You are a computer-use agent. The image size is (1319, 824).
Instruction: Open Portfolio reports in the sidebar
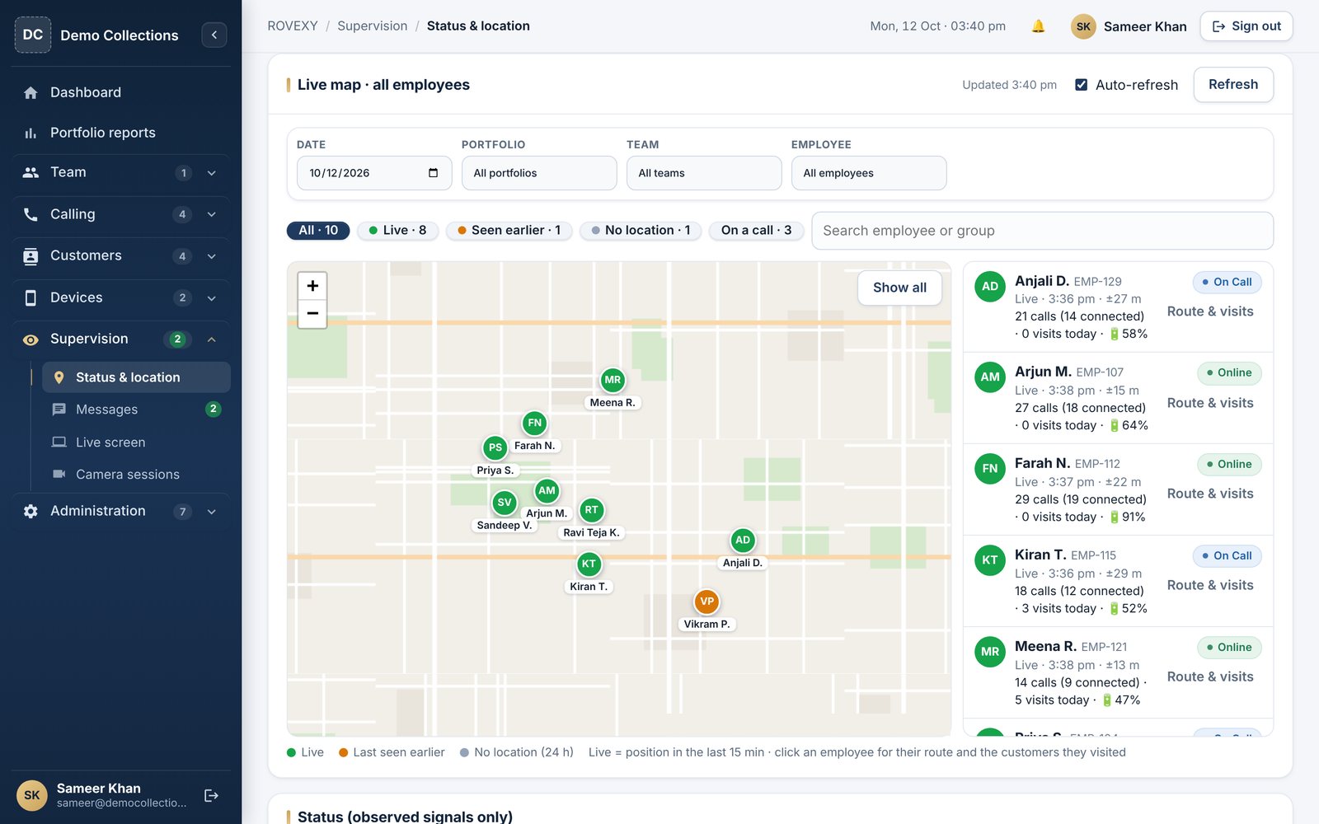pos(121,133)
